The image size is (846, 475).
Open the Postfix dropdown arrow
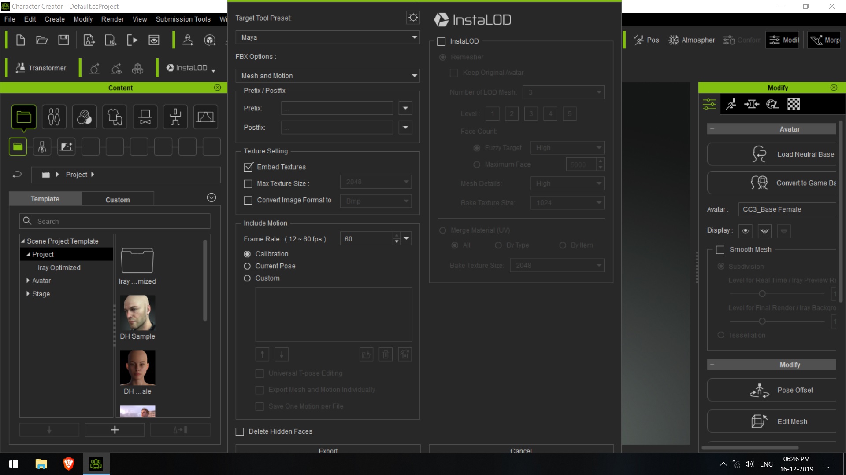[405, 128]
